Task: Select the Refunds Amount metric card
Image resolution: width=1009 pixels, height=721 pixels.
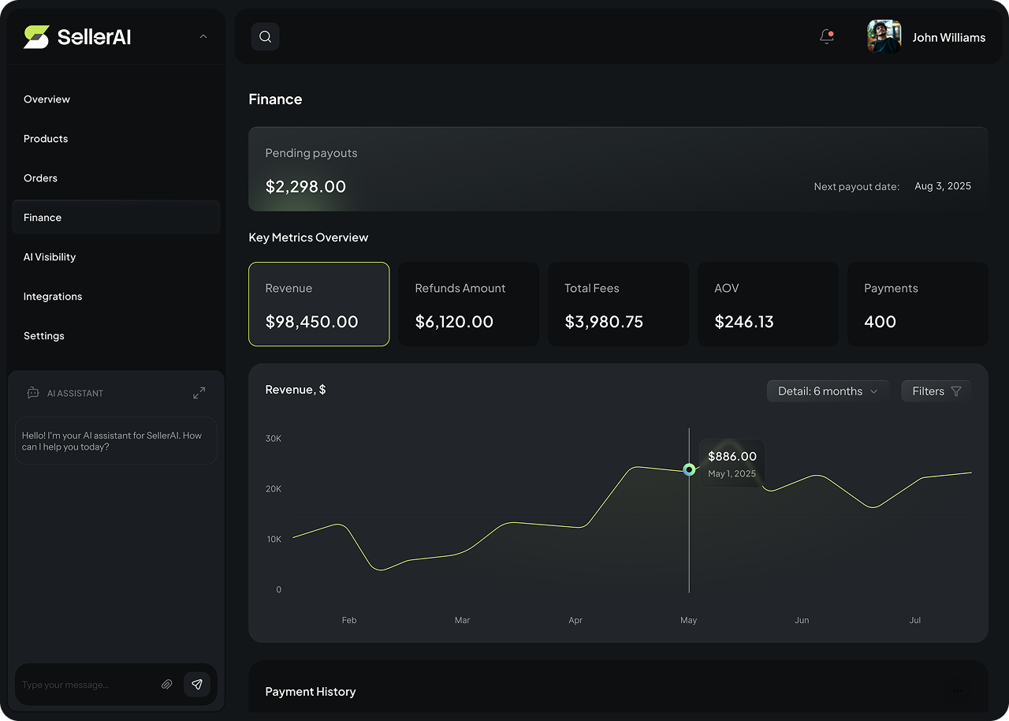Action: pos(468,304)
